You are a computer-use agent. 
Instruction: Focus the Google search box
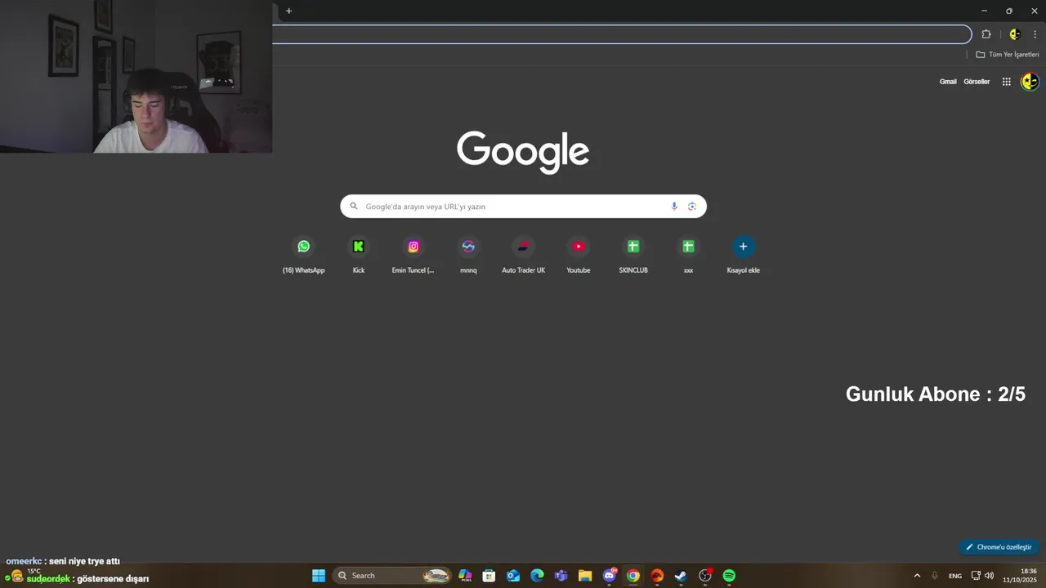coord(523,207)
